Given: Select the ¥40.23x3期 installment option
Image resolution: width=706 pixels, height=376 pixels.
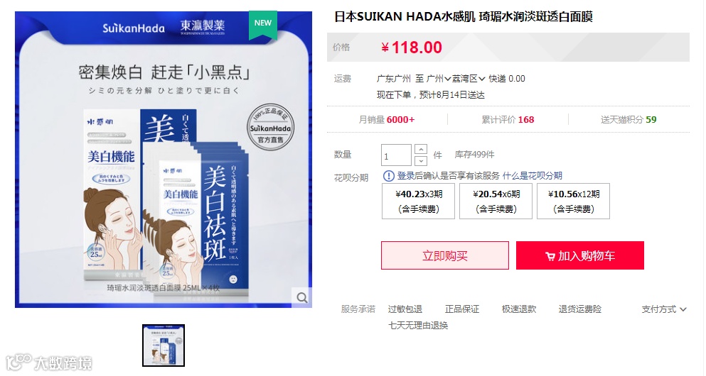Looking at the screenshot, I should click(418, 201).
